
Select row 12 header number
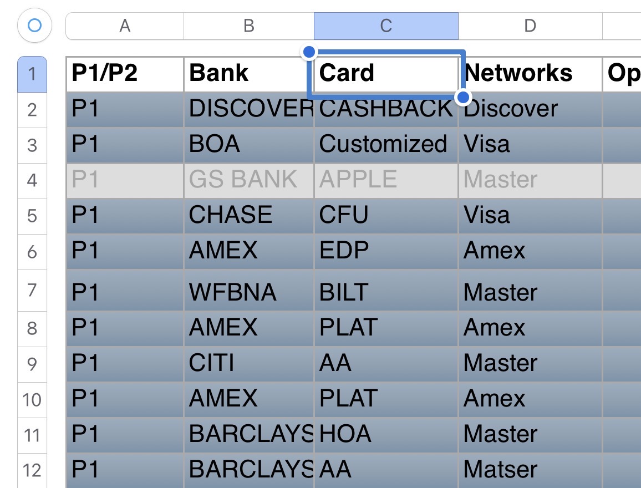pos(32,470)
